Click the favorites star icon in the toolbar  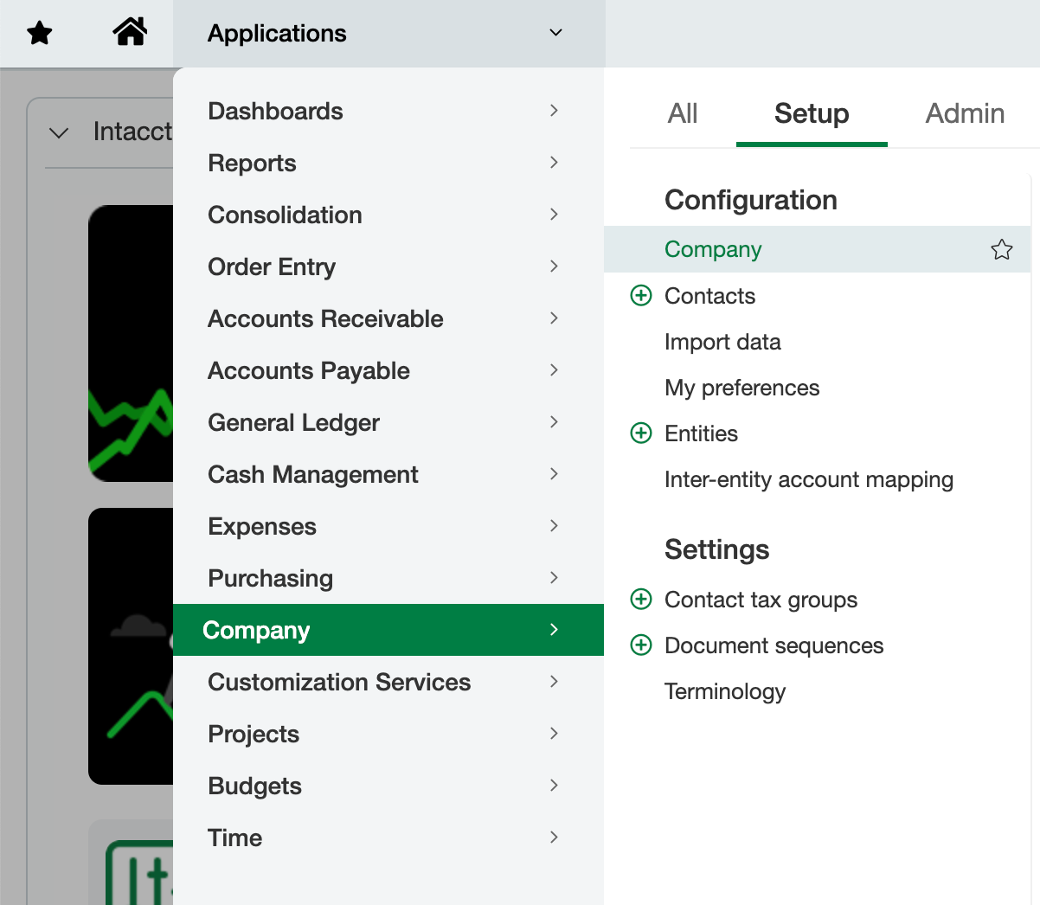click(x=39, y=32)
